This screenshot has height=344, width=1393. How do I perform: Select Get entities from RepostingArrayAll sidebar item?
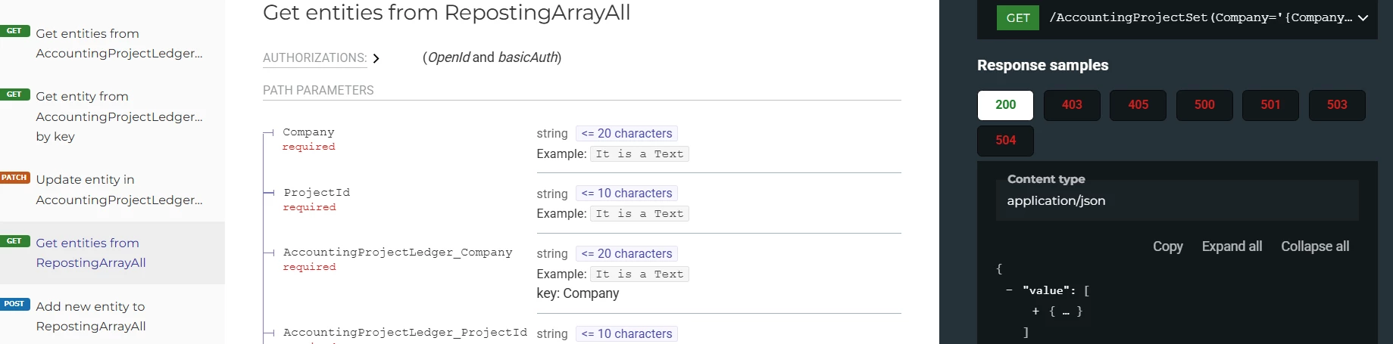[x=91, y=253]
